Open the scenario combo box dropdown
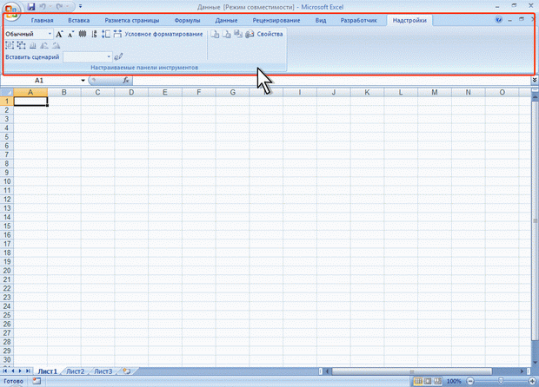Viewport: 539px width, 387px height. pos(109,57)
